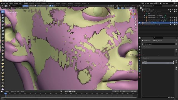
Task: Switch to wireframe viewport shading
Action: coord(129,8)
